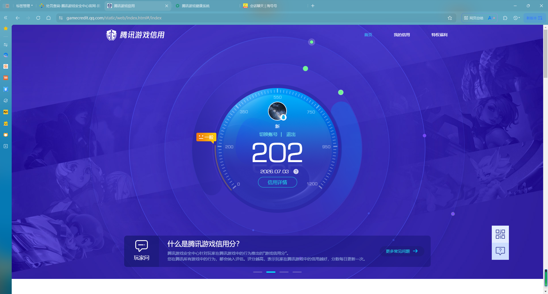Open the feedback question bubble icon
Screen dimensions: 548x294
pyautogui.click(x=500, y=251)
